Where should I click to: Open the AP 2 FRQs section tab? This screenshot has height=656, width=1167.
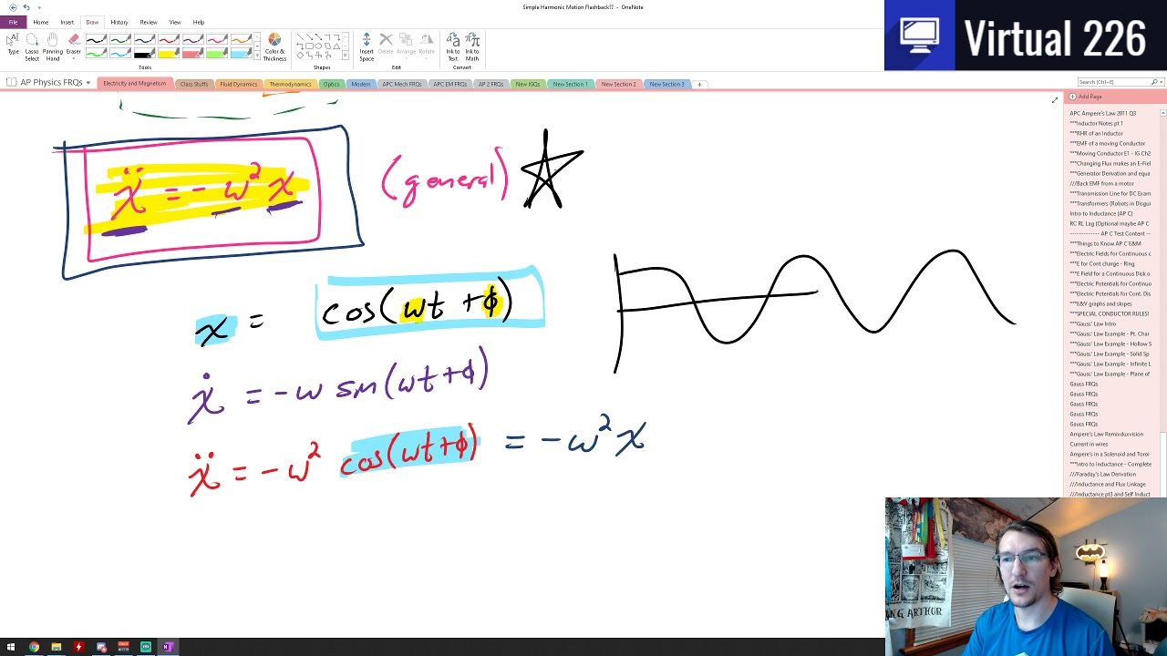tap(491, 84)
